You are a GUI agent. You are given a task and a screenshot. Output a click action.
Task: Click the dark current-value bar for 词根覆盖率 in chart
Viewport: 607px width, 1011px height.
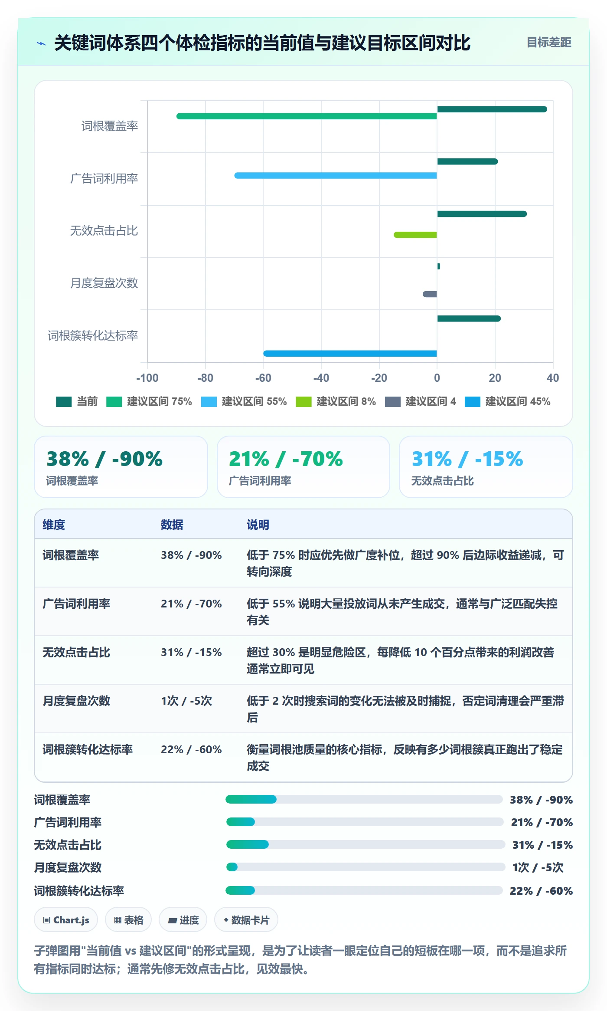coord(492,109)
